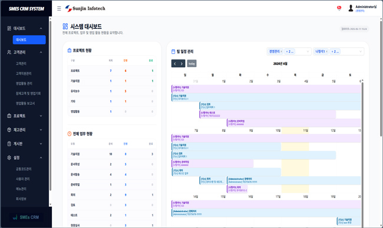
Task: Remove the 나형석1 tag from member filter
Action: coord(326,51)
